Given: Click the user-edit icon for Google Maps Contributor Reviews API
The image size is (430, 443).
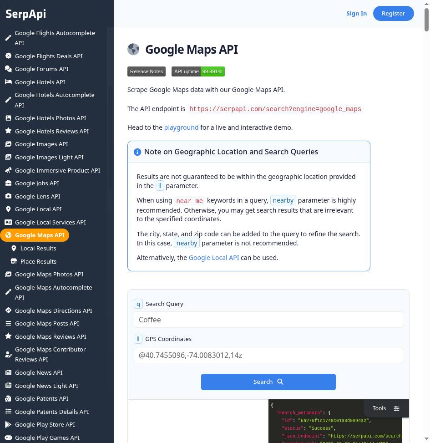Looking at the screenshot, I should point(9,355).
